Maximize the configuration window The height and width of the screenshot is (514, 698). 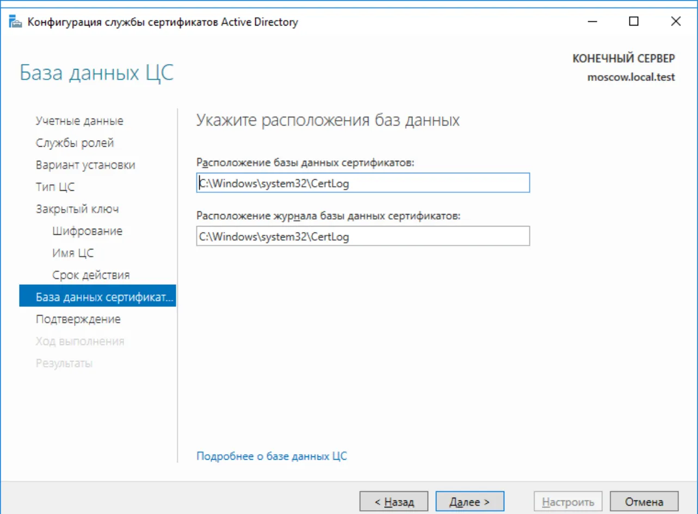(634, 22)
